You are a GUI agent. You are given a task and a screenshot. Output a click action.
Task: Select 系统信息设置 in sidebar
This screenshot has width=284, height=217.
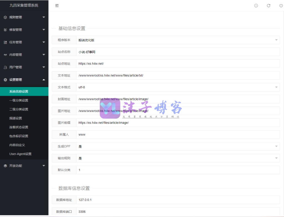click(x=24, y=91)
